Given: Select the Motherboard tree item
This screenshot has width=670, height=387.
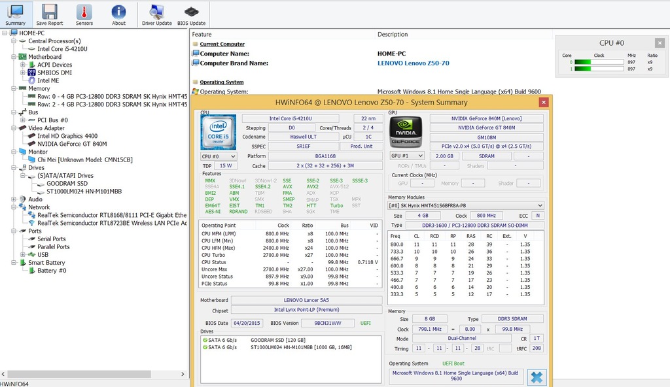Looking at the screenshot, I should pyautogui.click(x=45, y=57).
